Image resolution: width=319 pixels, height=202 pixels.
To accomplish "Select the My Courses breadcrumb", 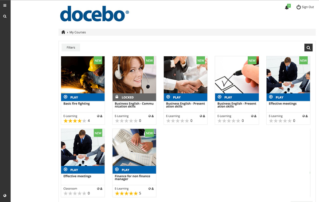I will coord(78,32).
